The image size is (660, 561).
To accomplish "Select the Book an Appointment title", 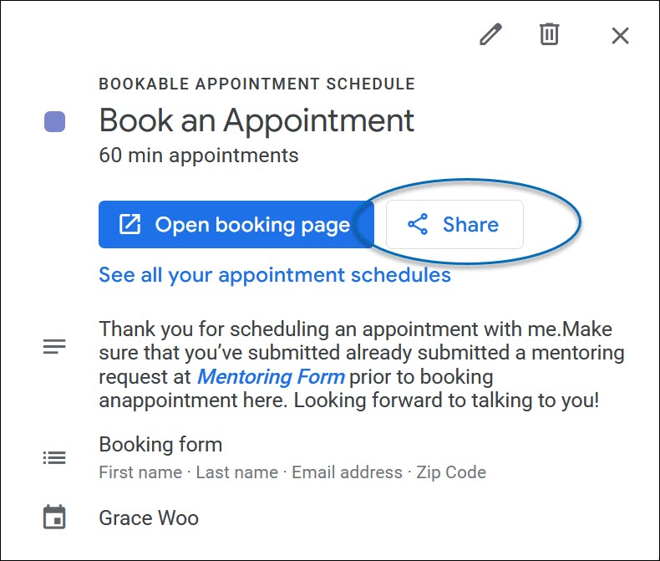I will click(256, 120).
